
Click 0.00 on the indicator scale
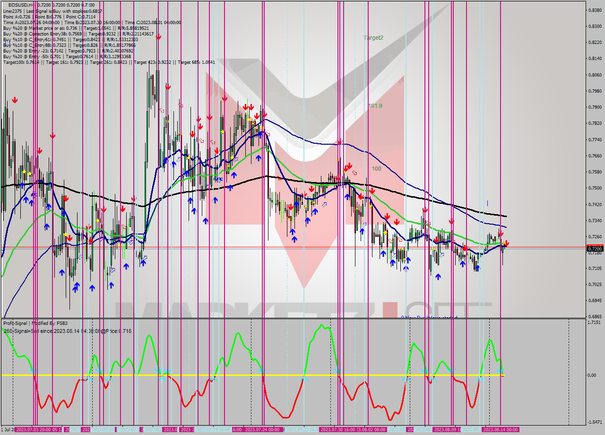tap(591, 375)
